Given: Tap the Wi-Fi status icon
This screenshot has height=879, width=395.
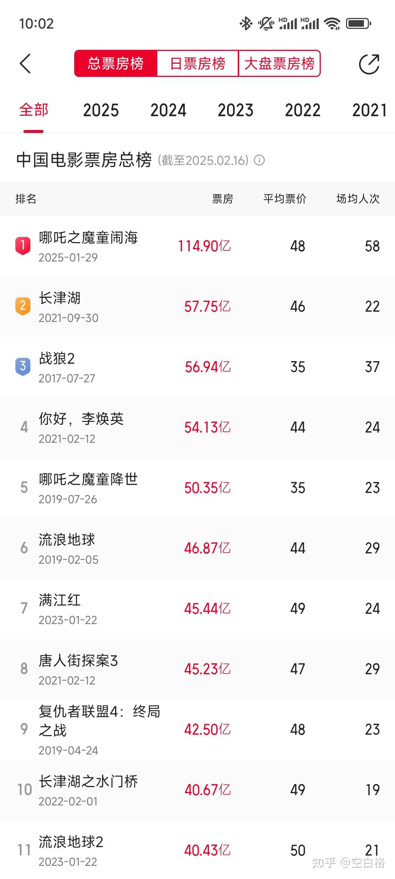Looking at the screenshot, I should tap(332, 23).
